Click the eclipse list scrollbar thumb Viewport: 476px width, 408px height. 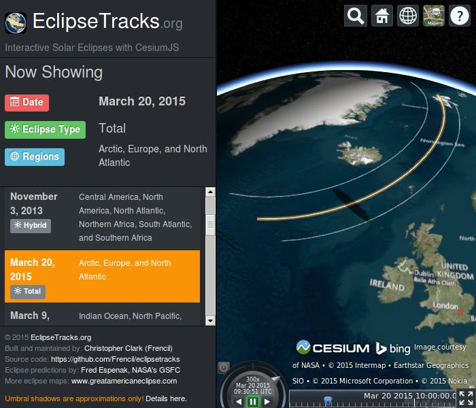pos(210,225)
